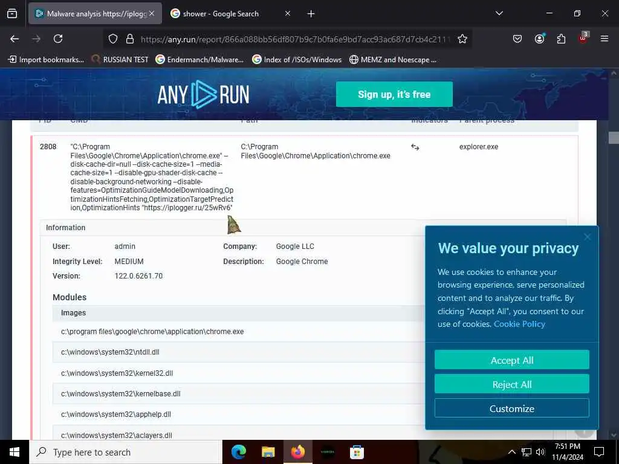Open Firefox account icon

click(x=539, y=39)
